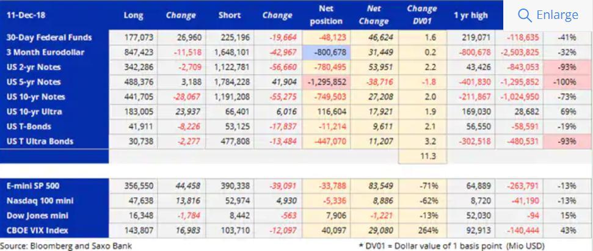The image size is (593, 251).
Task: Select the US T Ultra Bonds row
Action: click(39, 141)
